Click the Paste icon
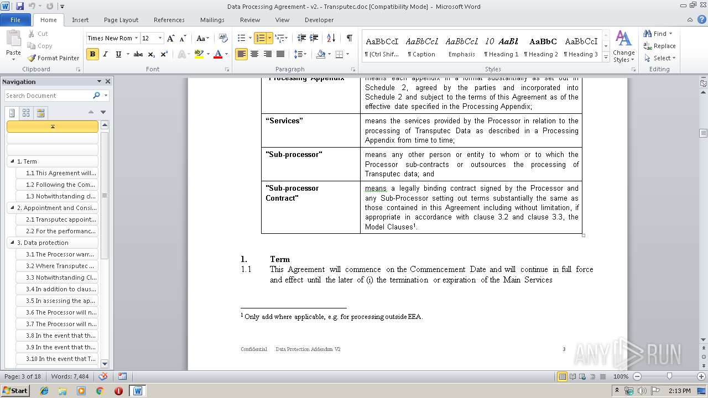 pyautogui.click(x=13, y=39)
